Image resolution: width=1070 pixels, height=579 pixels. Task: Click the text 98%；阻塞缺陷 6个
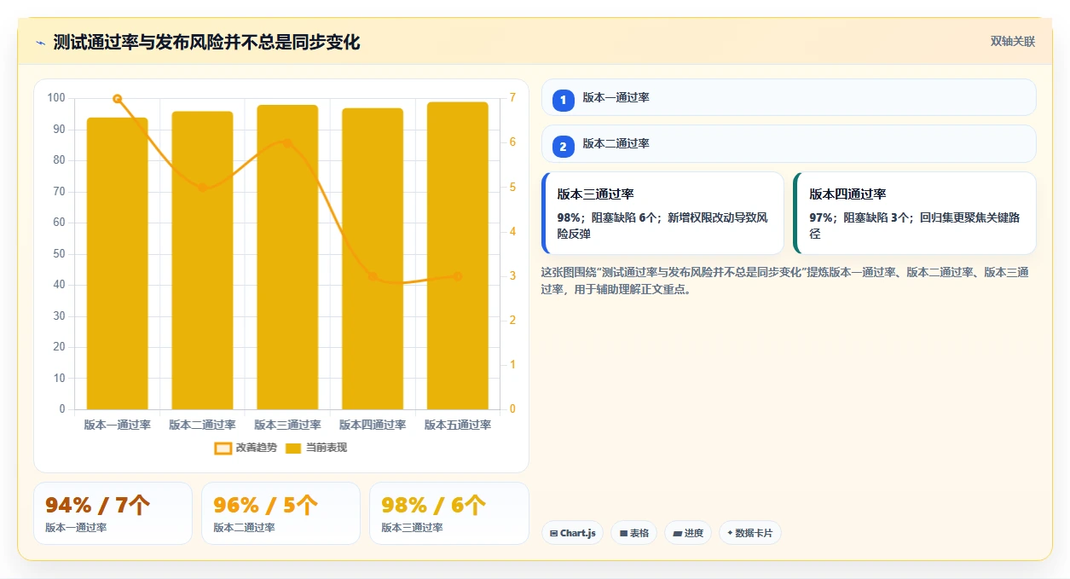pos(606,217)
